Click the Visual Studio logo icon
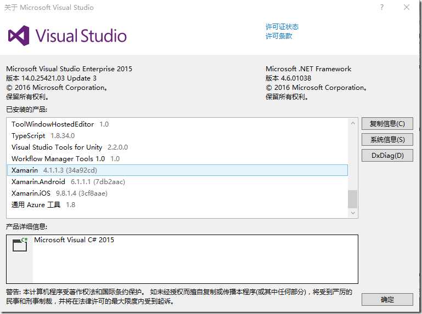 click(x=19, y=36)
